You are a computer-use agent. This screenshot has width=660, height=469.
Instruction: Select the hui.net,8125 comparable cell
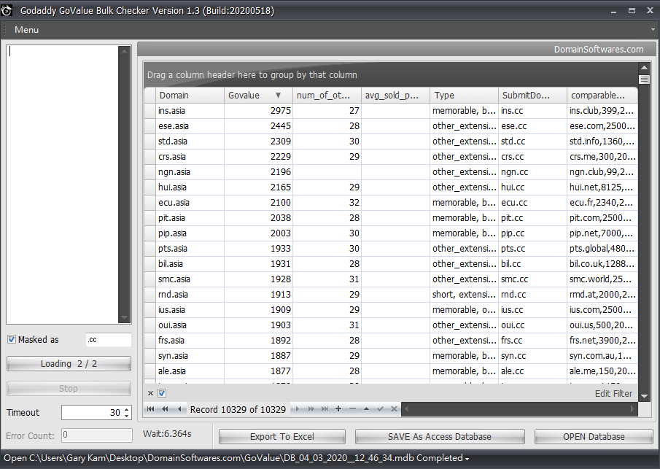tap(602, 187)
